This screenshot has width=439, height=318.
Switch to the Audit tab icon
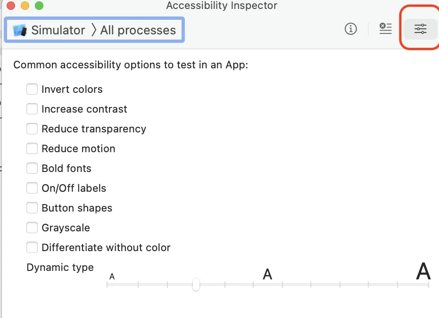tap(386, 29)
